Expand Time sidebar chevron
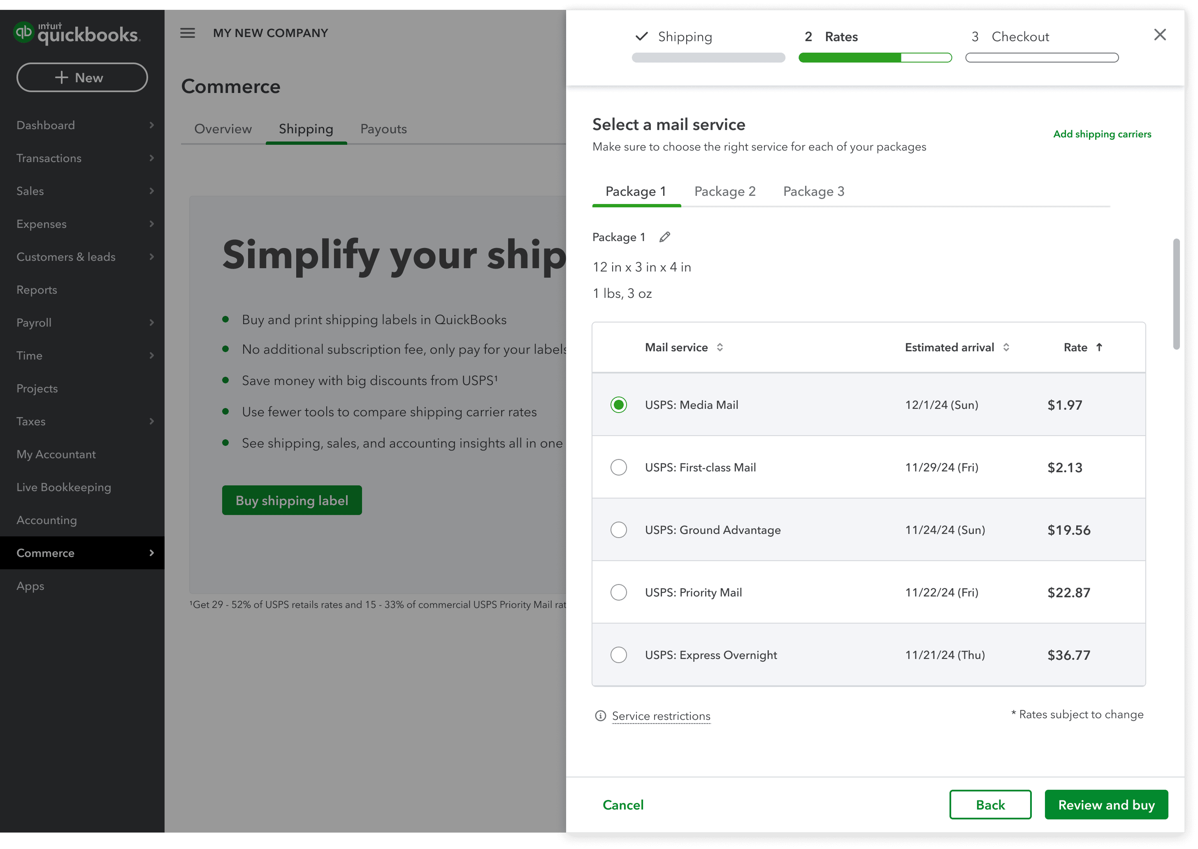The height and width of the screenshot is (849, 1198). point(152,355)
